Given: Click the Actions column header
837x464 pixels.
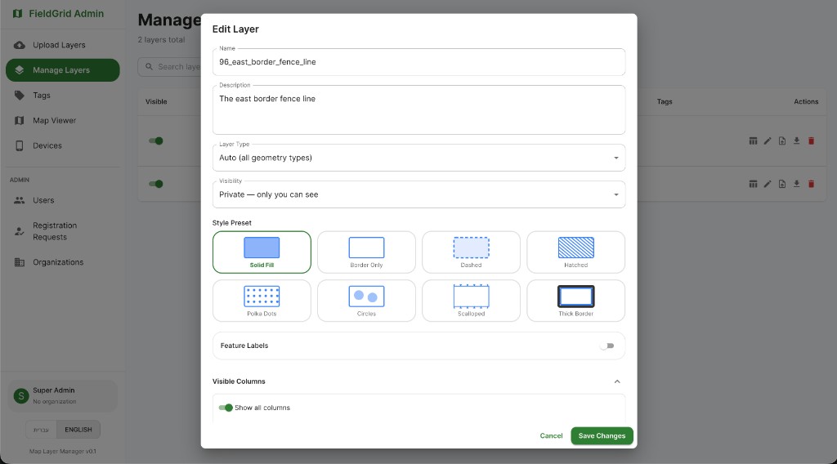Looking at the screenshot, I should [806, 101].
